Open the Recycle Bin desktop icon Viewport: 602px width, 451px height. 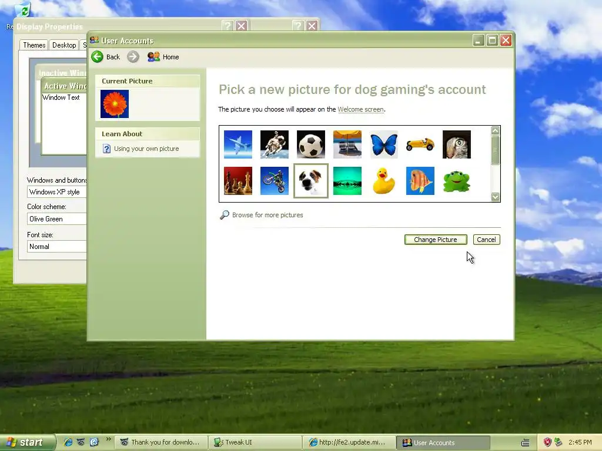tap(24, 9)
